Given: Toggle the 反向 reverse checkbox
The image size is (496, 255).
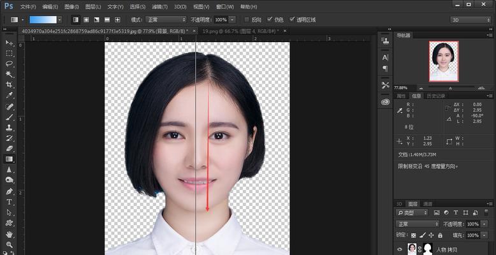Looking at the screenshot, I should tap(247, 20).
